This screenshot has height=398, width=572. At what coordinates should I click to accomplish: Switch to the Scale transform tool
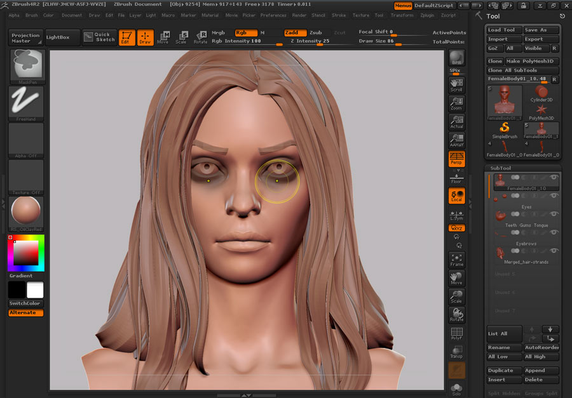[181, 37]
